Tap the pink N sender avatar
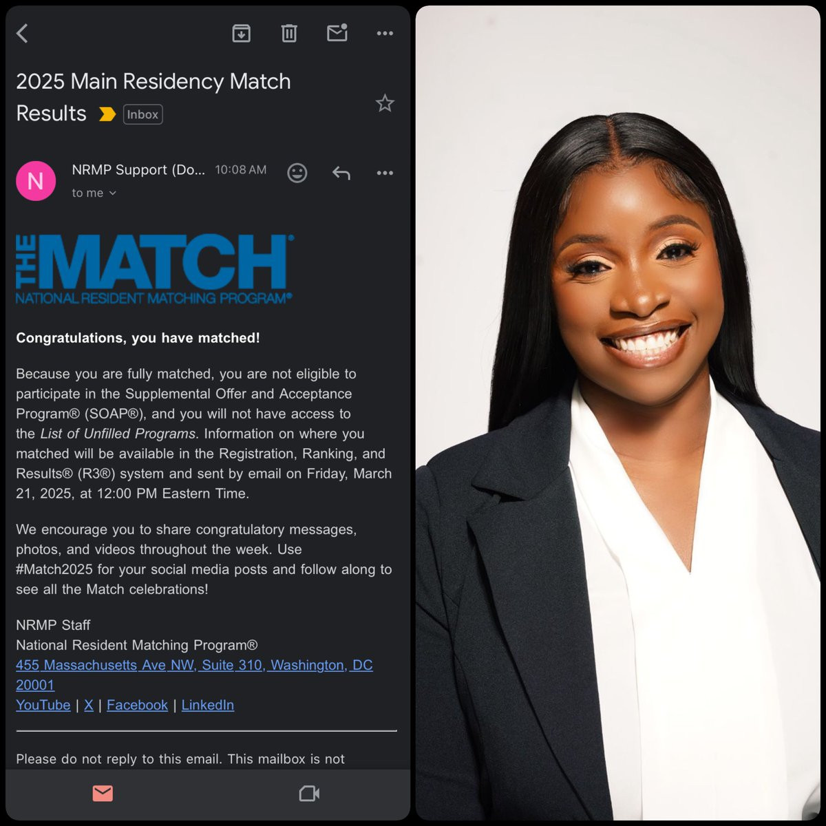 pyautogui.click(x=36, y=181)
